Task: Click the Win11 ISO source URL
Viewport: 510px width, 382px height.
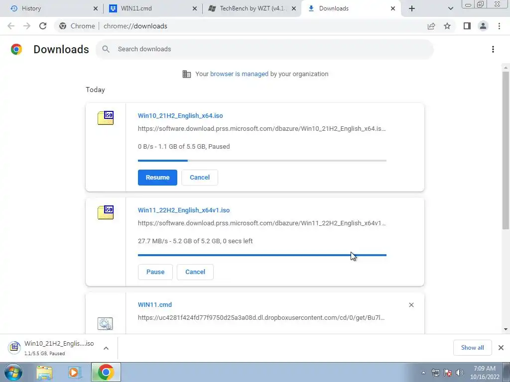Action: pyautogui.click(x=262, y=223)
